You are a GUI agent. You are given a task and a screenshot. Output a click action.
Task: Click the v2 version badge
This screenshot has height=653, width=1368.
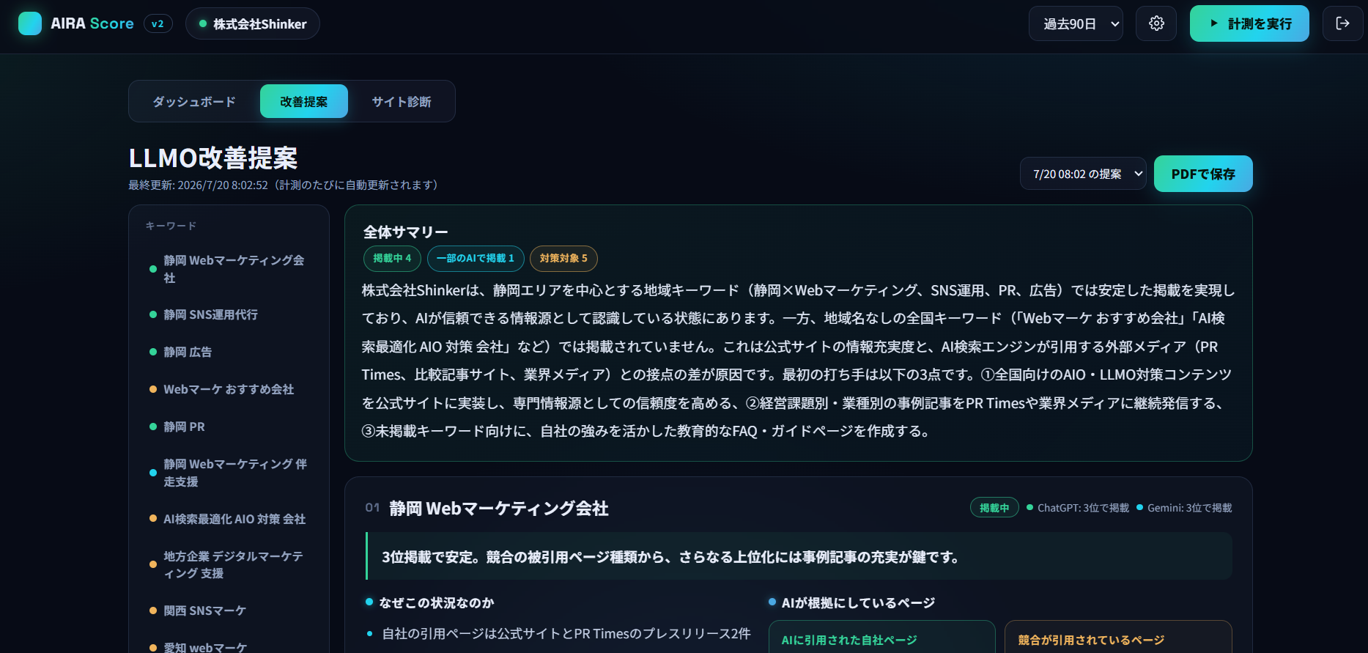158,23
